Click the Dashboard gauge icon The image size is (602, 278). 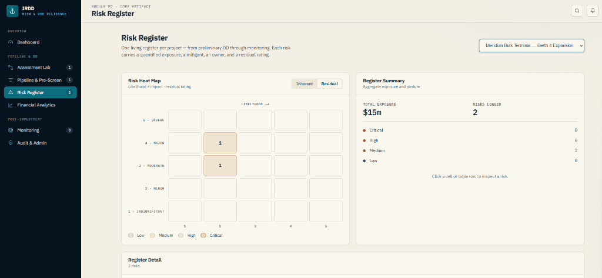click(x=11, y=42)
